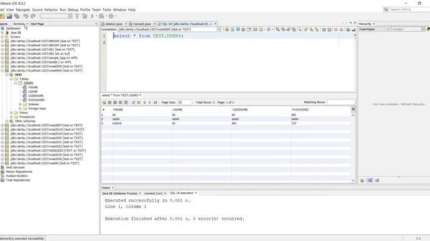Expand the Other schemas node

pyautogui.click(x=7, y=121)
